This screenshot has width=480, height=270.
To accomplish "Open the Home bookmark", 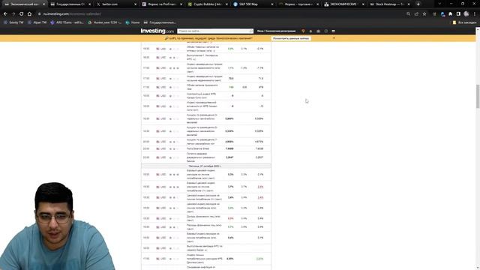I will pyautogui.click(x=133, y=22).
